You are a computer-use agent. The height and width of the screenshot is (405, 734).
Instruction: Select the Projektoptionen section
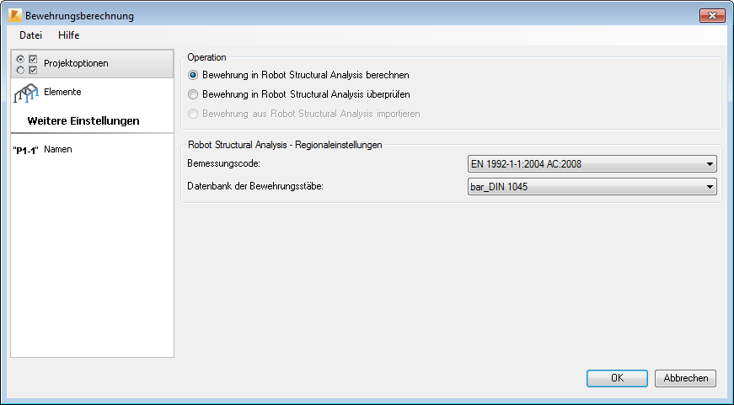coord(92,64)
